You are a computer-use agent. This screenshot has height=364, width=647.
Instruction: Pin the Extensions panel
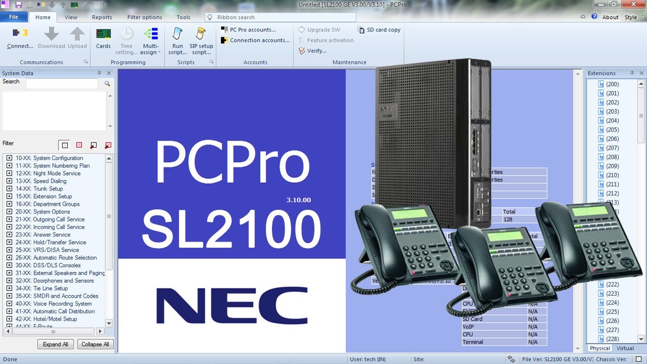pos(632,73)
